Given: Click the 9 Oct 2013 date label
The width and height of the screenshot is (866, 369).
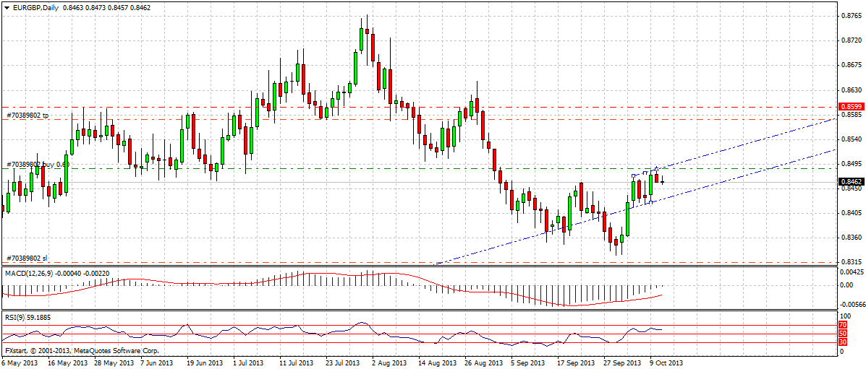Looking at the screenshot, I should click(668, 364).
